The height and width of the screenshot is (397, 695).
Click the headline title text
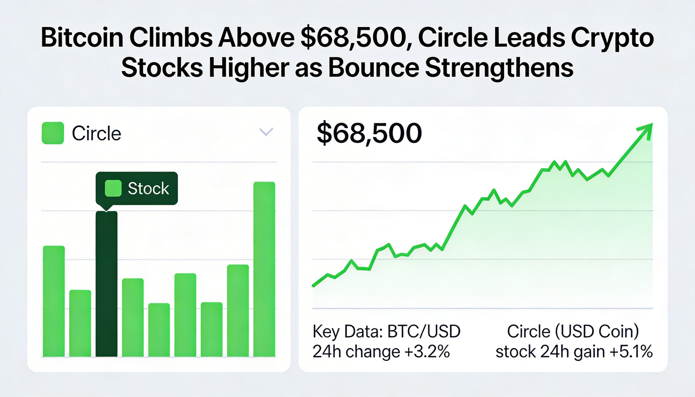coord(347,52)
